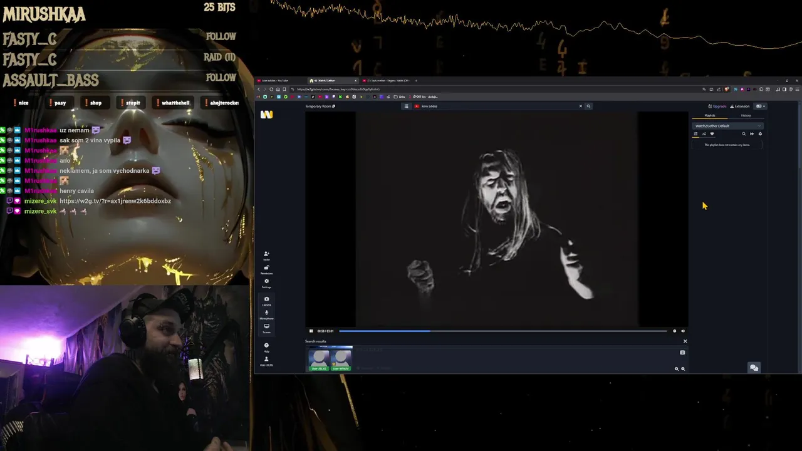Open the chat bubble button

click(x=754, y=368)
